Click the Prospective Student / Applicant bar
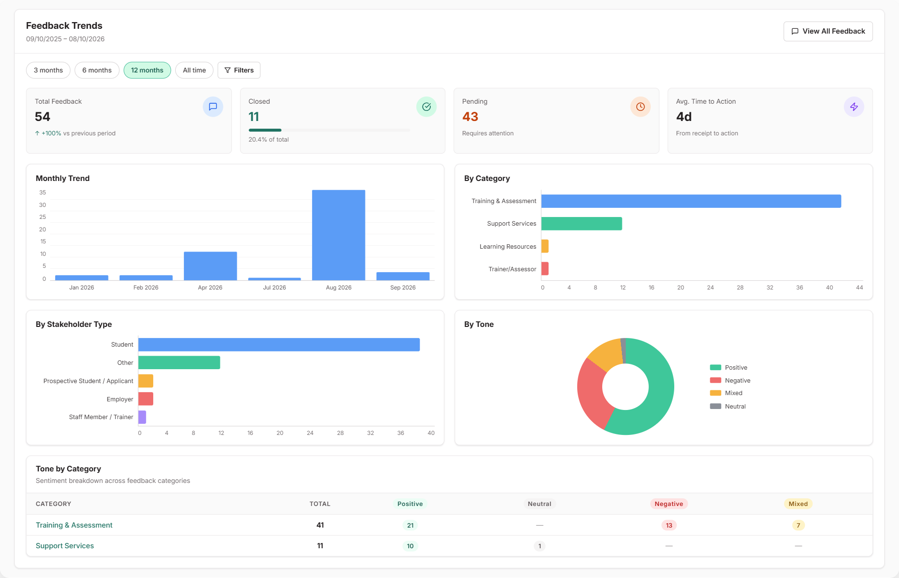This screenshot has height=578, width=899. click(146, 381)
